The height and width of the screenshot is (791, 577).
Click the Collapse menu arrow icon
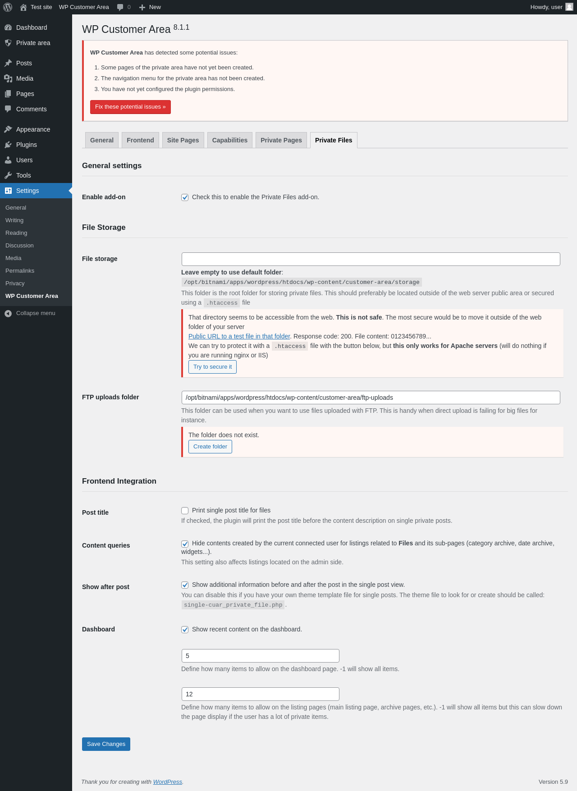click(8, 313)
